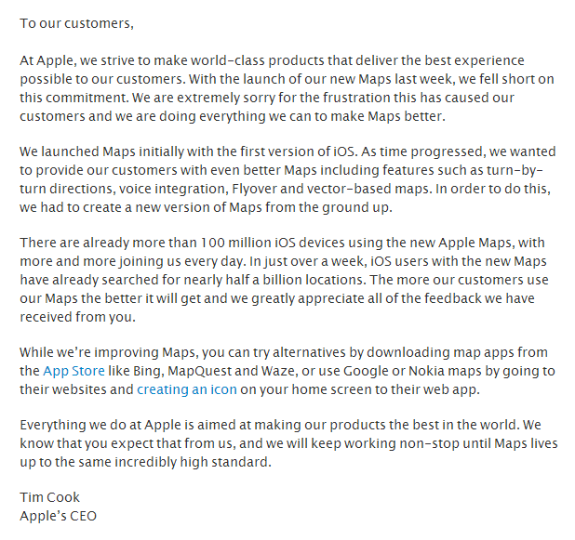Click the word 'Waze' in the paragraph

pos(278,371)
